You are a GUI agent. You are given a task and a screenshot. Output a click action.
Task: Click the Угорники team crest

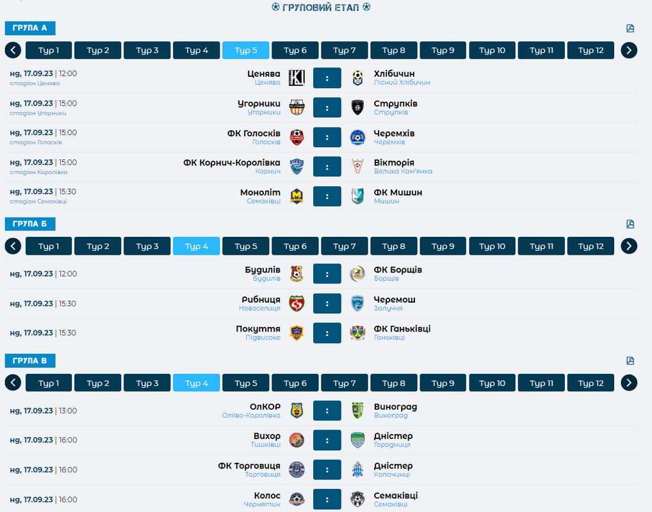tap(297, 108)
